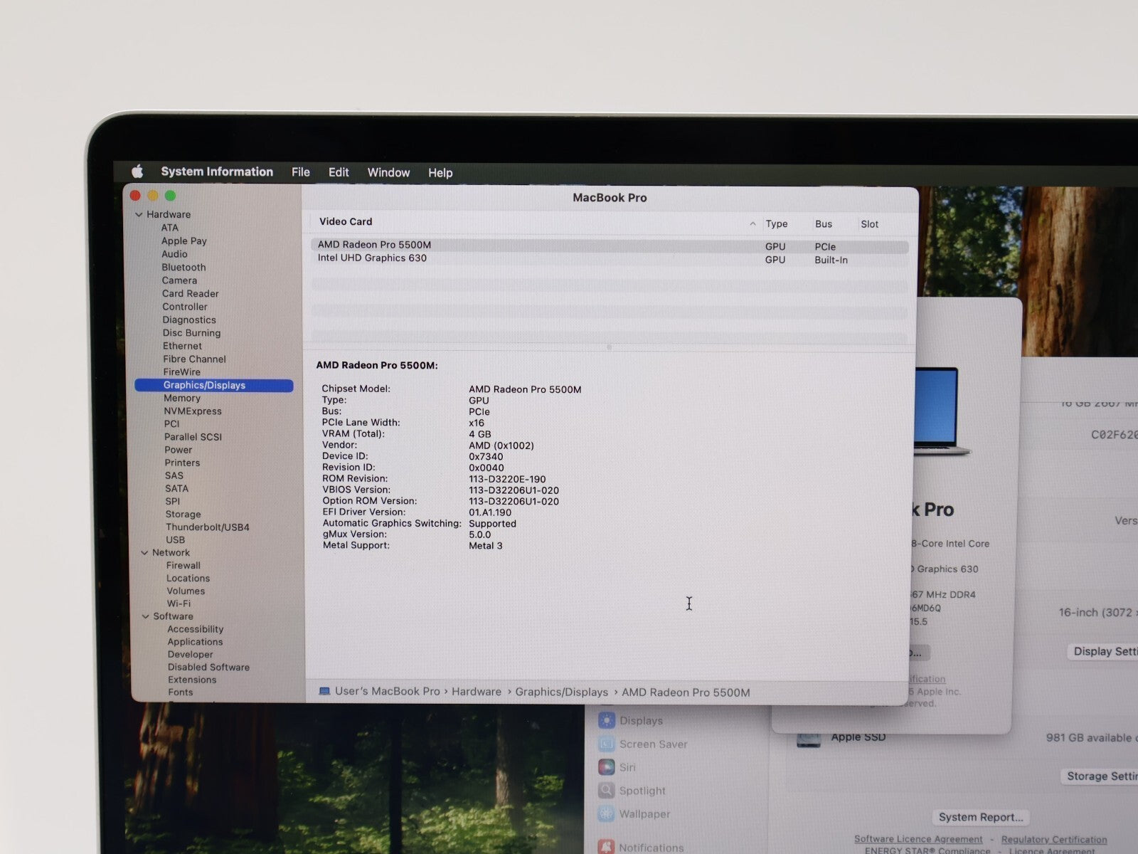Viewport: 1138px width, 854px height.
Task: Select ATA in the sidebar
Action: click(x=169, y=228)
